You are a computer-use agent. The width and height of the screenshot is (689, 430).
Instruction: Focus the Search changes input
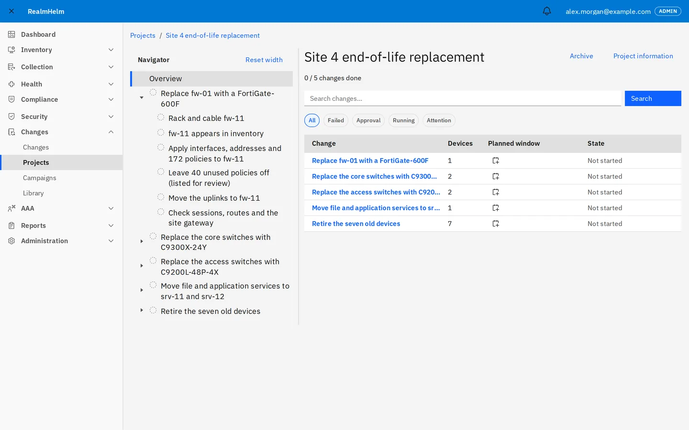point(463,98)
